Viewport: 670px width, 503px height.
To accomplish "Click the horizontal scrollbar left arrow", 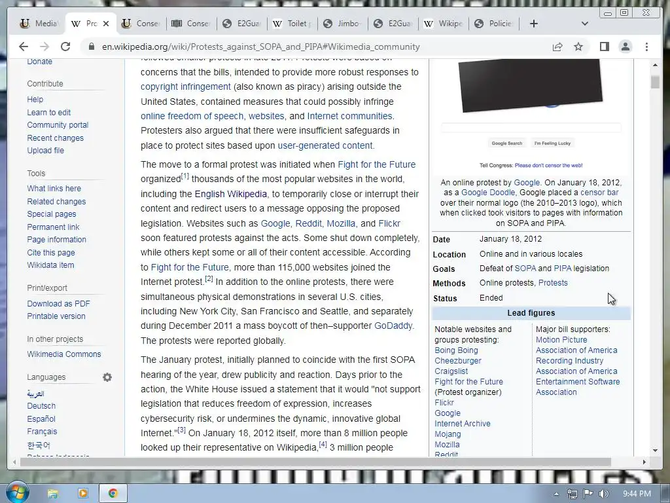I will (x=14, y=462).
